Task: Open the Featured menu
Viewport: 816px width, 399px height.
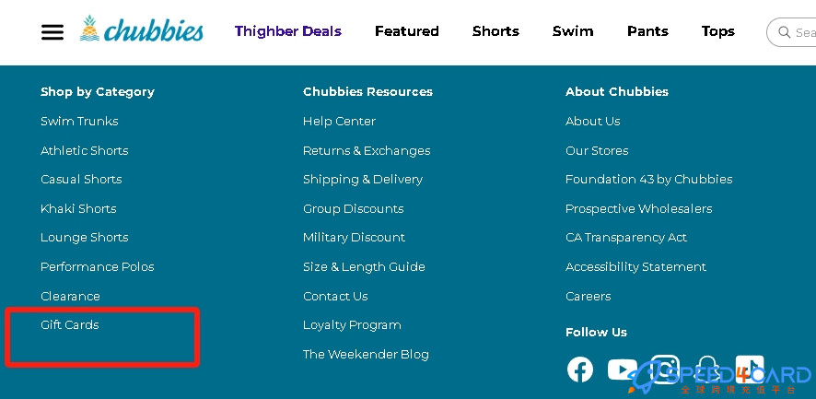Action: coord(407,31)
